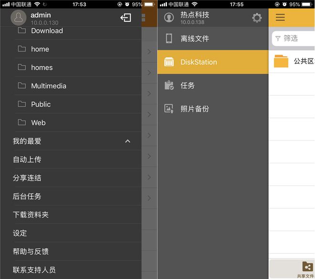The width and height of the screenshot is (315, 279).
Task: Collapse the 我的最爱 section chevron
Action: tap(127, 141)
